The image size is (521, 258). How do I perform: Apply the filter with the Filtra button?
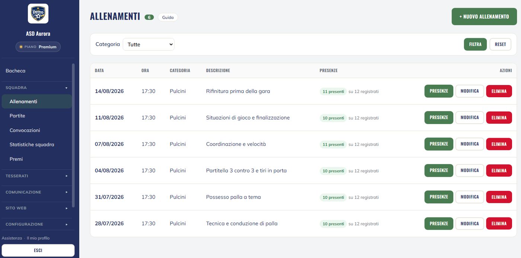pos(475,44)
